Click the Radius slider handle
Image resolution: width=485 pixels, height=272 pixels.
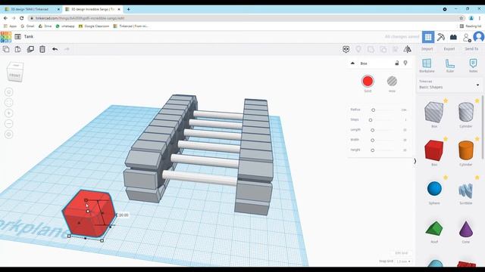pyautogui.click(x=374, y=110)
